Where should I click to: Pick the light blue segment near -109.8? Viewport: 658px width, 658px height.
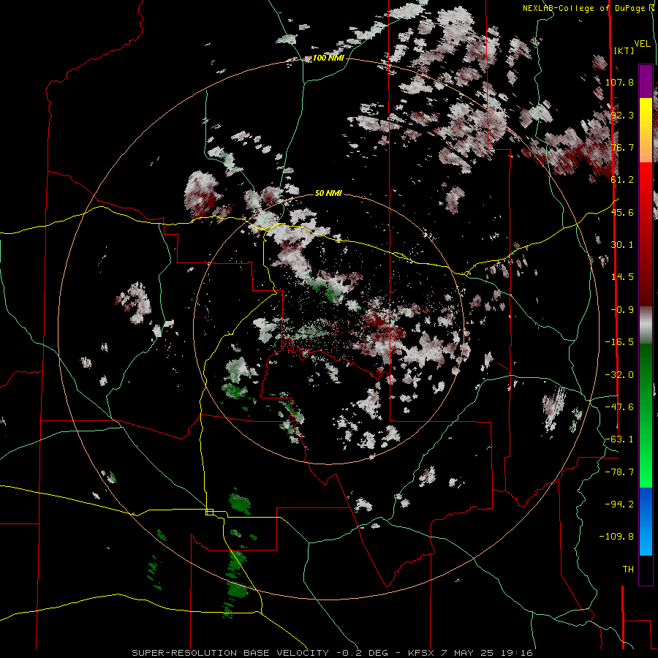coord(646,541)
